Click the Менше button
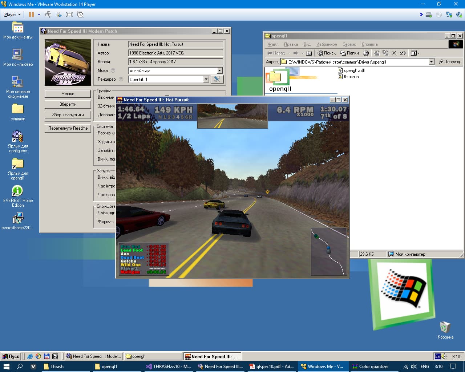The height and width of the screenshot is (372, 465). point(68,94)
